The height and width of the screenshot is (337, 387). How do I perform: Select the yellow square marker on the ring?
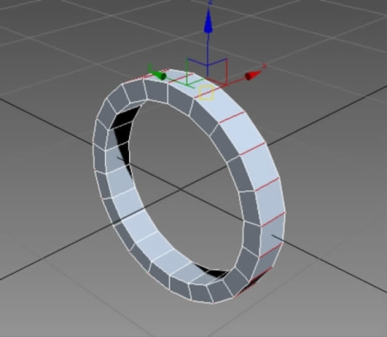point(206,93)
